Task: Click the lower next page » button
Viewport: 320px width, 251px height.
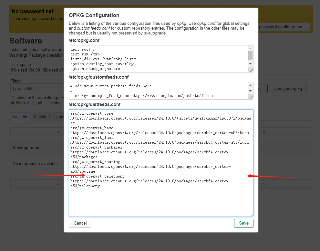Action: pyautogui.click(x=264, y=184)
